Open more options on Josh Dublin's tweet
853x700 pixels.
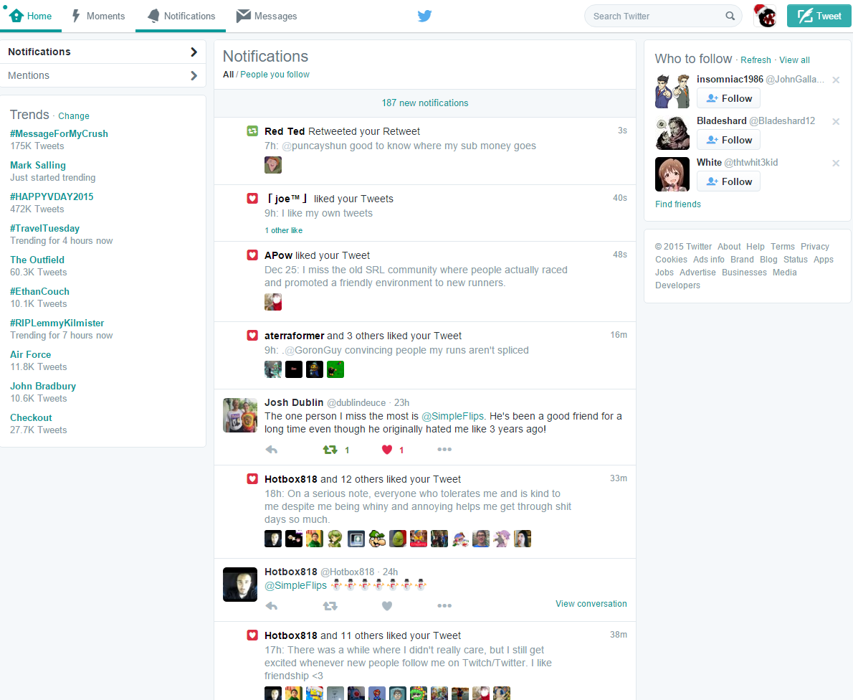point(444,450)
